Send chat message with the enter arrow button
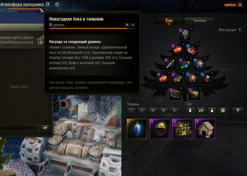 pos(45,128)
